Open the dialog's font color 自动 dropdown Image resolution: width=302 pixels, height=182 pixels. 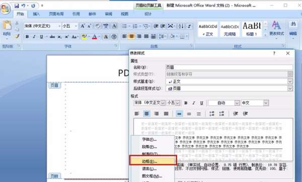click(237, 103)
